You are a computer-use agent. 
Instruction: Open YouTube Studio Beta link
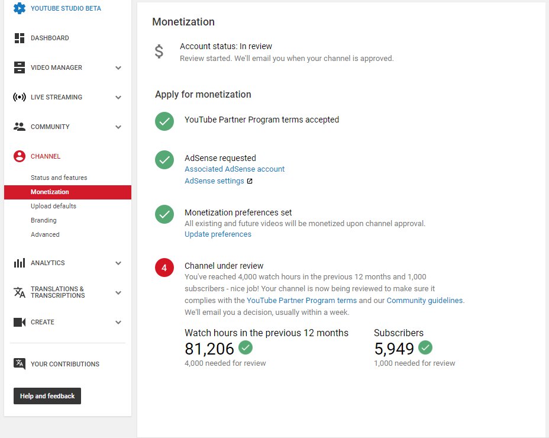pos(66,8)
